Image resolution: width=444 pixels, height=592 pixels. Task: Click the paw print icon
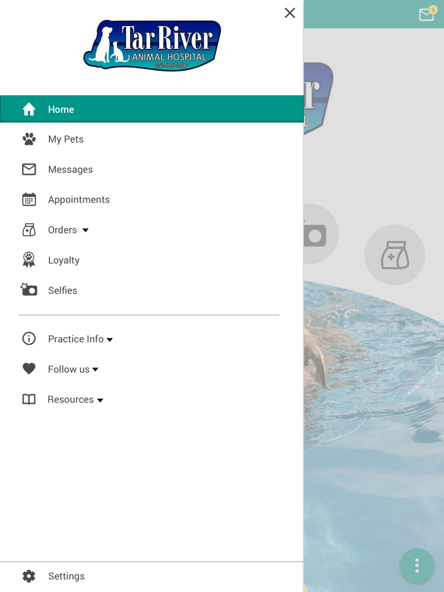(29, 139)
